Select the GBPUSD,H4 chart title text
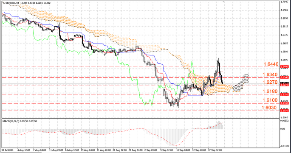Screen dimensions: 291x153 [12, 3]
